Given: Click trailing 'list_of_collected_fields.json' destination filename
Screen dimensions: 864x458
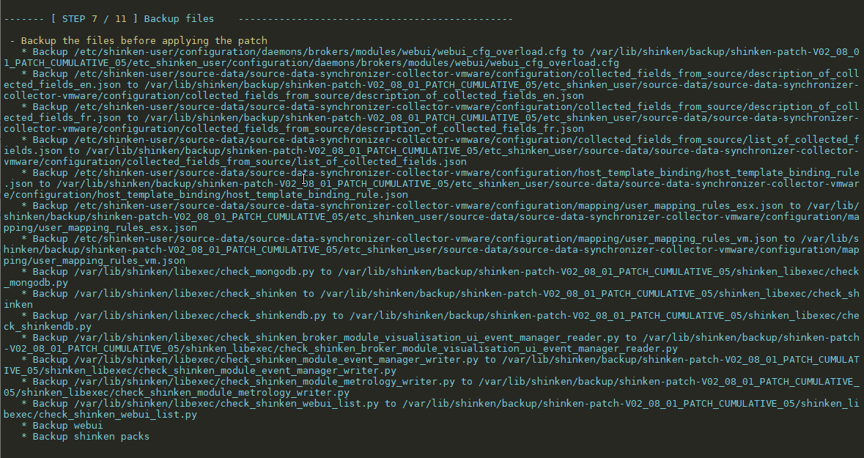Looking at the screenshot, I should point(380,161).
